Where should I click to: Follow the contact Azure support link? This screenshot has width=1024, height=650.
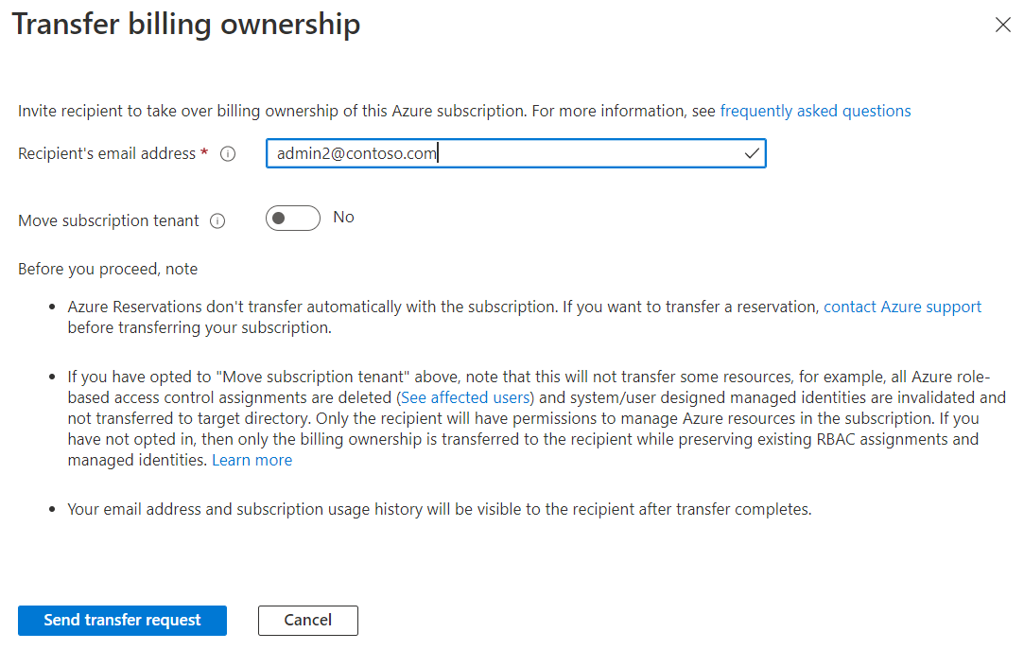coord(902,307)
